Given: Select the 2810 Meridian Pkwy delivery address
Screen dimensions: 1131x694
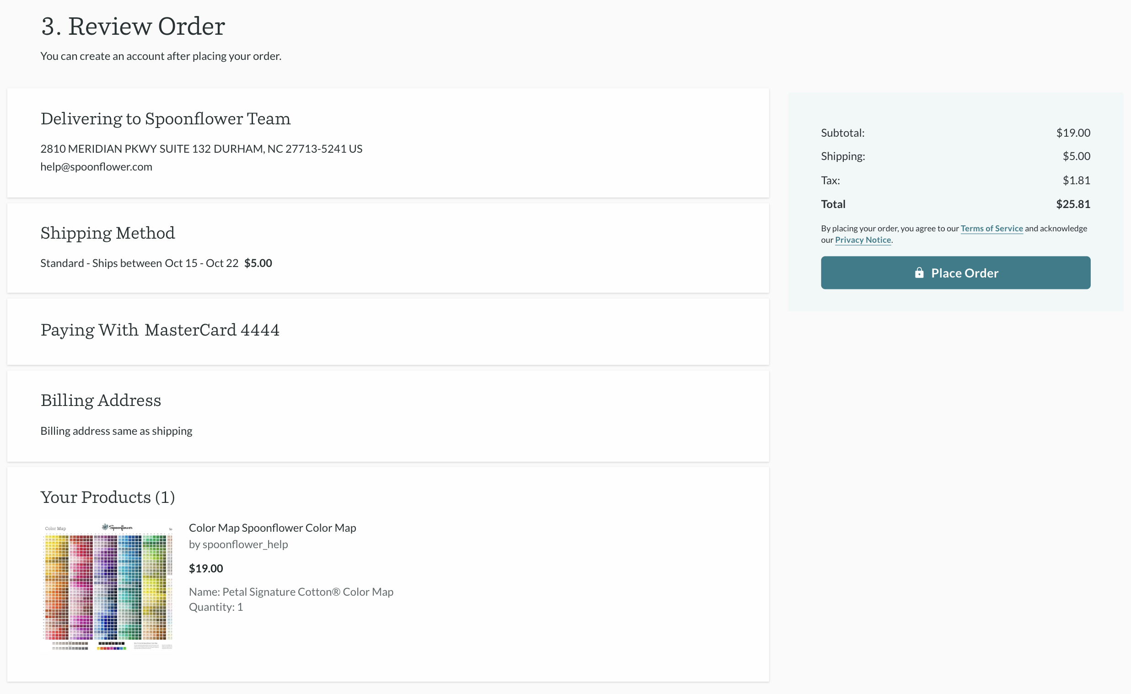Looking at the screenshot, I should point(201,149).
